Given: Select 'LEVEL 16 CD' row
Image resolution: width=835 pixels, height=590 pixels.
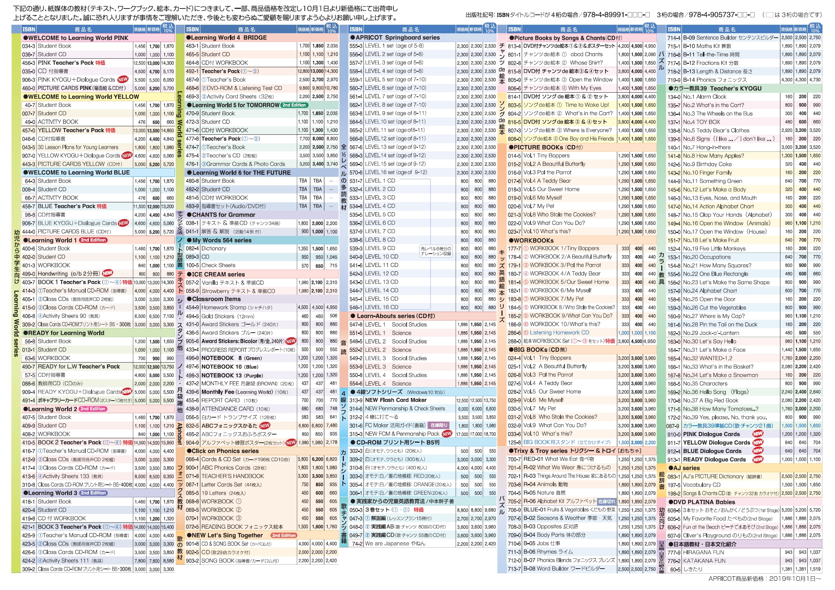Looking at the screenshot, I should tap(422, 307).
